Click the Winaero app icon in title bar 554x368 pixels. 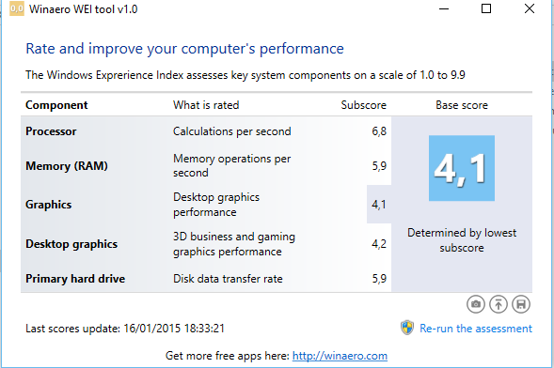(x=17, y=8)
